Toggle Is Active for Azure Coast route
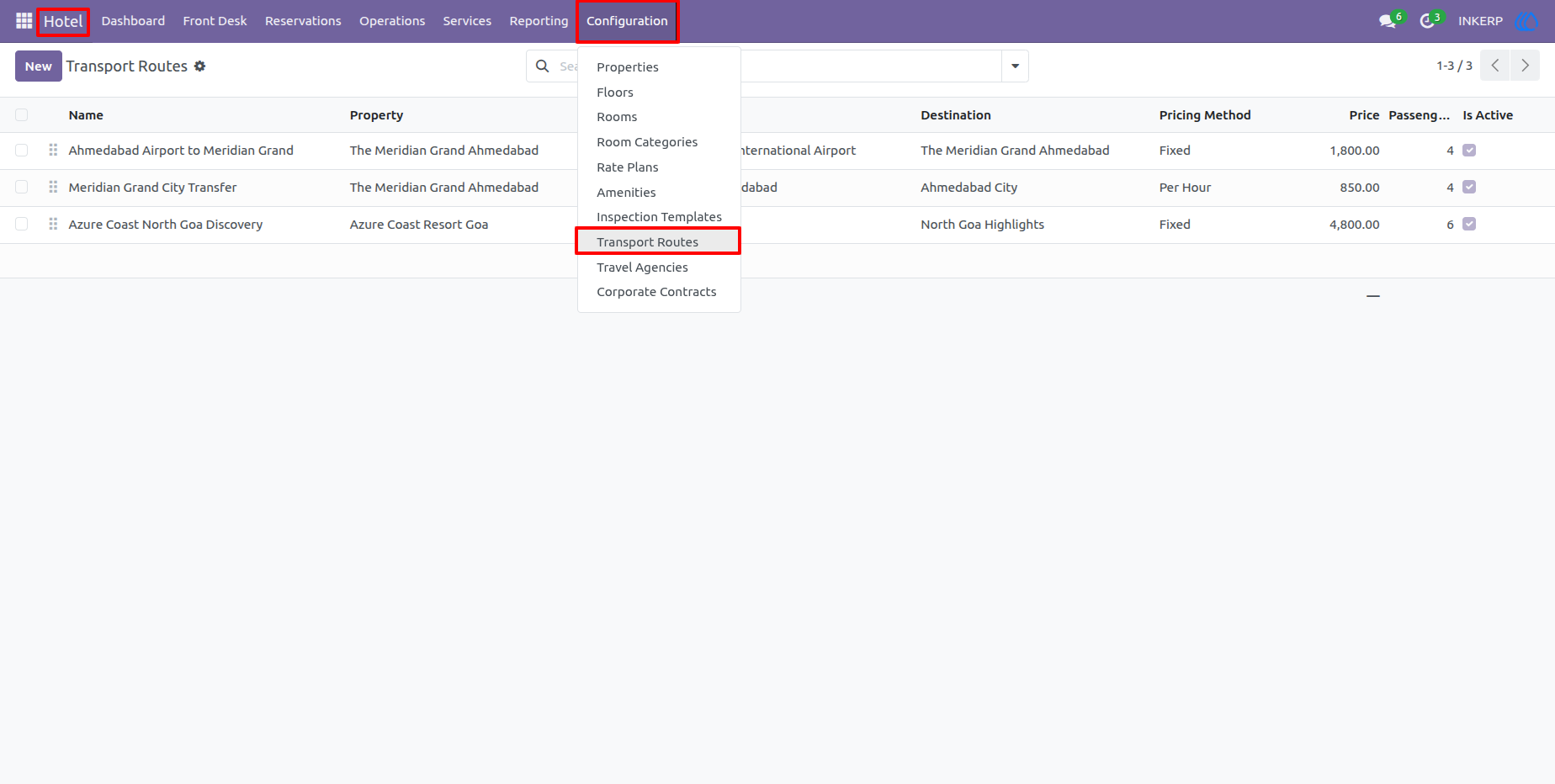This screenshot has height=784, width=1555. pos(1469,225)
